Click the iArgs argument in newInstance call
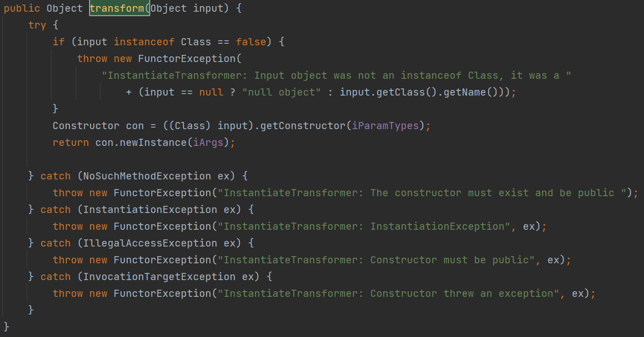644x337 pixels. 209,142
